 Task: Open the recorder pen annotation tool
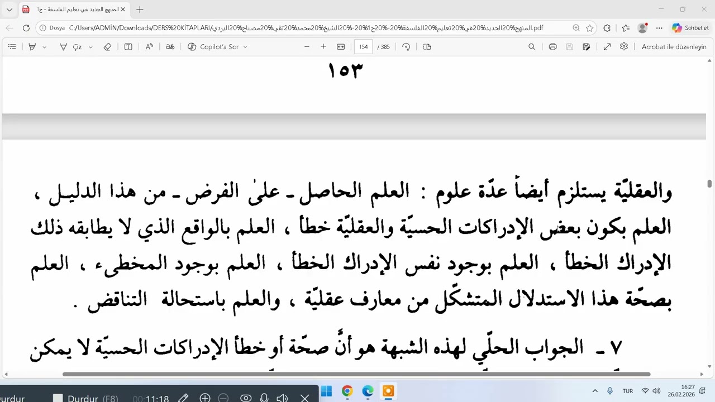point(183,398)
